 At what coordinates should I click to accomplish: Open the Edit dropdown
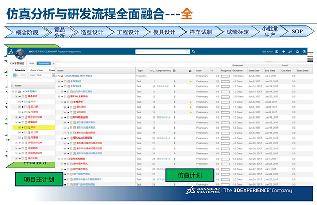point(24,75)
